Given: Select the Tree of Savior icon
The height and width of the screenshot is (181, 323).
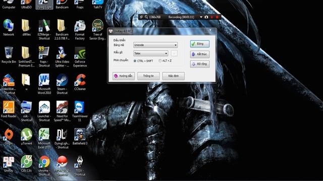Looking at the screenshot, I should (97, 30).
